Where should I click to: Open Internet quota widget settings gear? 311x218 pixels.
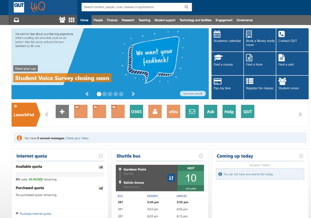pos(101,156)
